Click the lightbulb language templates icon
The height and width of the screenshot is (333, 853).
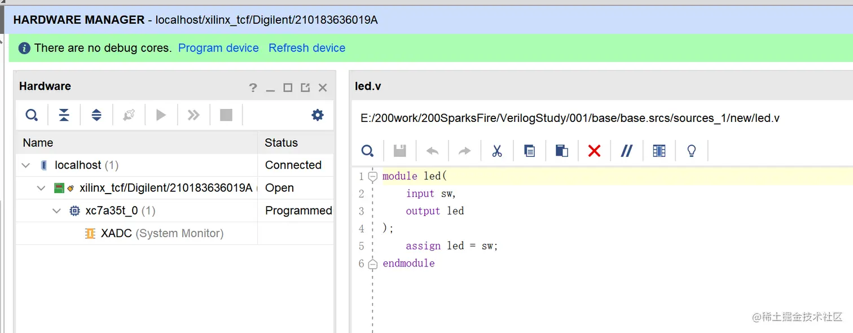[x=691, y=151]
